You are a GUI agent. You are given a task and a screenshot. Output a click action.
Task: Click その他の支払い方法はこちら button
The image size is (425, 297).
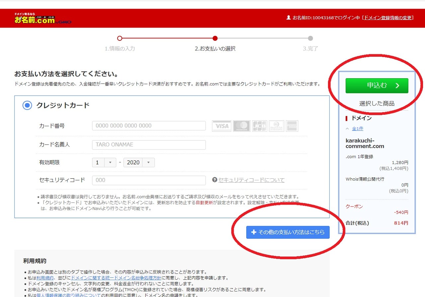[x=288, y=232]
